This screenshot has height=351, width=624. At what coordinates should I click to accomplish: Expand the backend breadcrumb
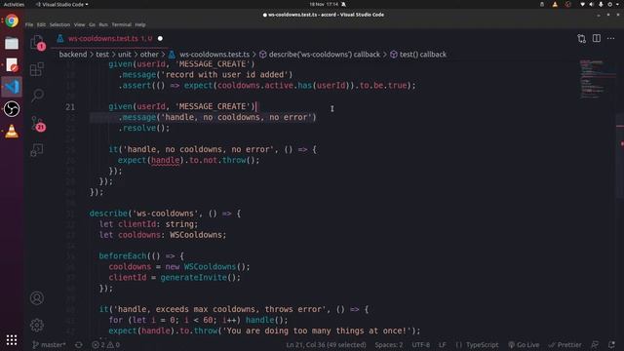[x=73, y=55]
